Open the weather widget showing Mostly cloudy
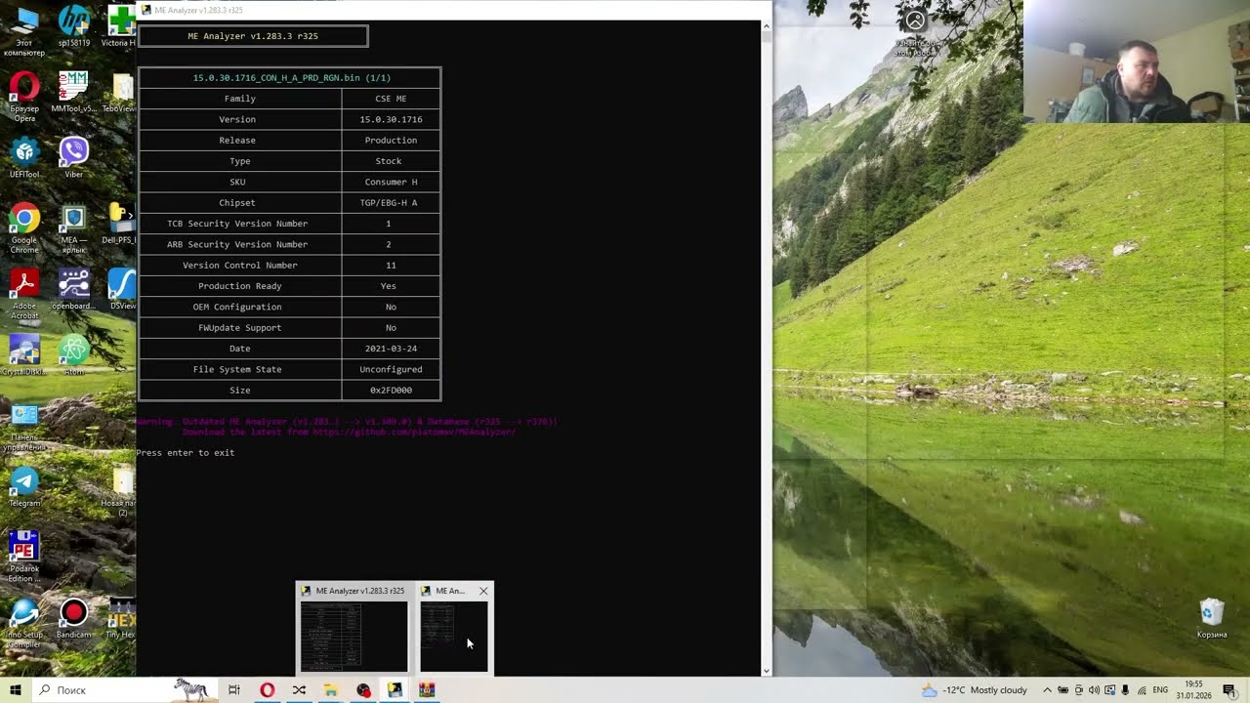Viewport: 1250px width, 703px height. [x=975, y=690]
